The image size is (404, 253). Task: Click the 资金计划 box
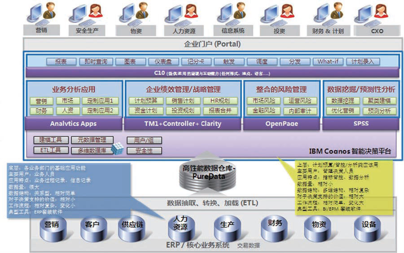[146, 111]
